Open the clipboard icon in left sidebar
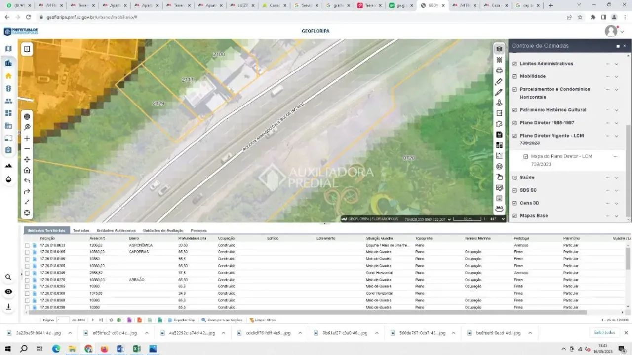632x355 pixels. click(x=8, y=150)
